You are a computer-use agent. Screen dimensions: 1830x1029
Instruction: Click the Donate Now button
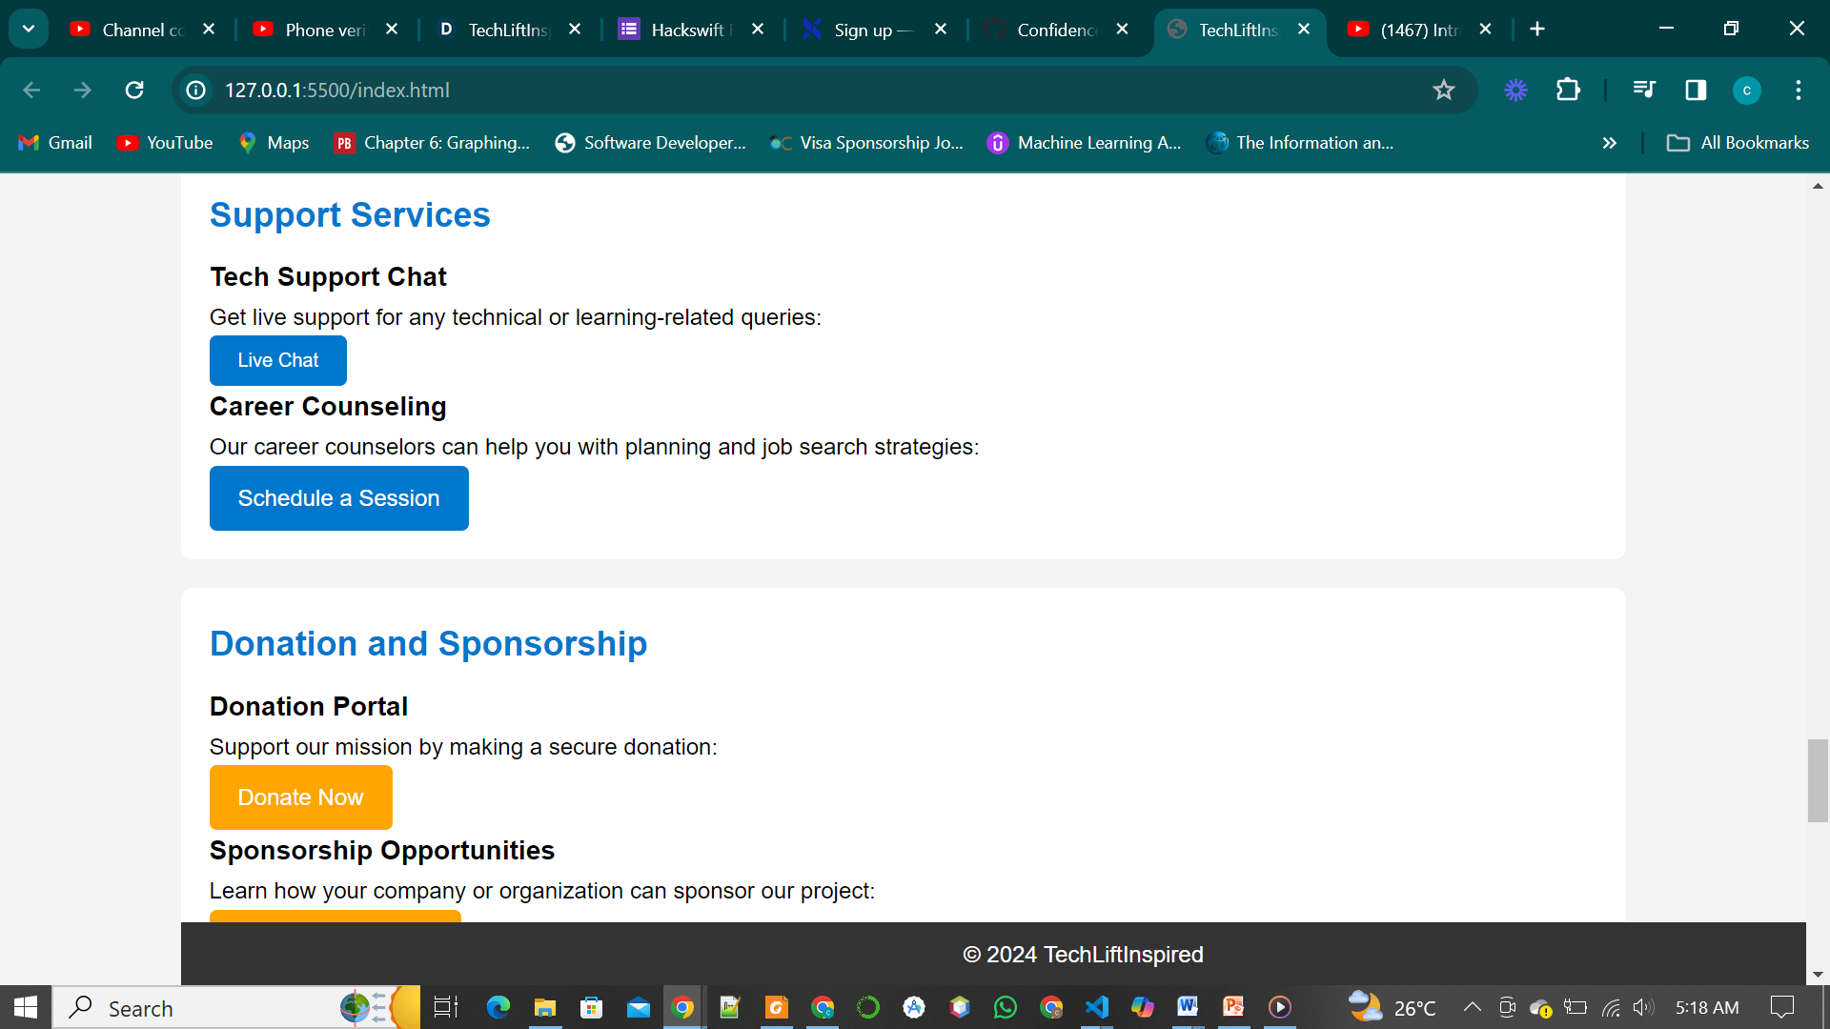click(300, 797)
